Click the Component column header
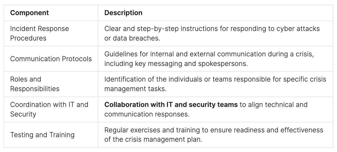Image resolution: width=337 pixels, height=152 pixels. tap(29, 13)
